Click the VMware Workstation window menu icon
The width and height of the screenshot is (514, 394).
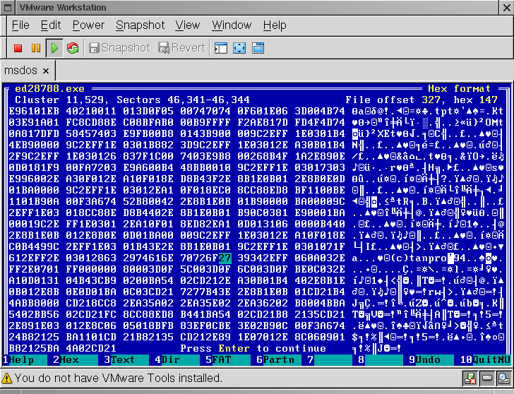click(x=8, y=8)
